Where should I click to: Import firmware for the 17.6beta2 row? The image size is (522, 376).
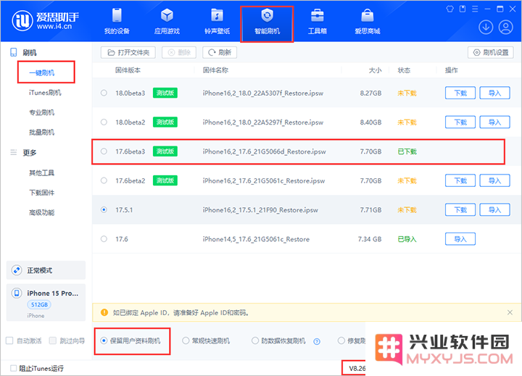tap(494, 180)
